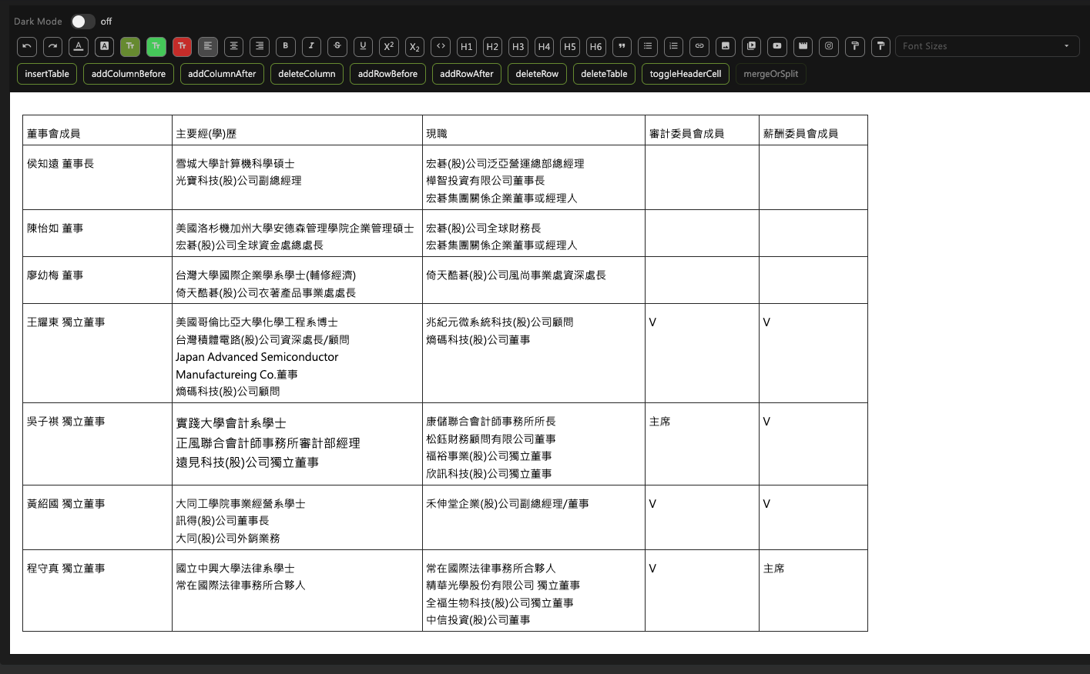The image size is (1090, 674).
Task: Apply the olive Tr text color
Action: click(130, 46)
